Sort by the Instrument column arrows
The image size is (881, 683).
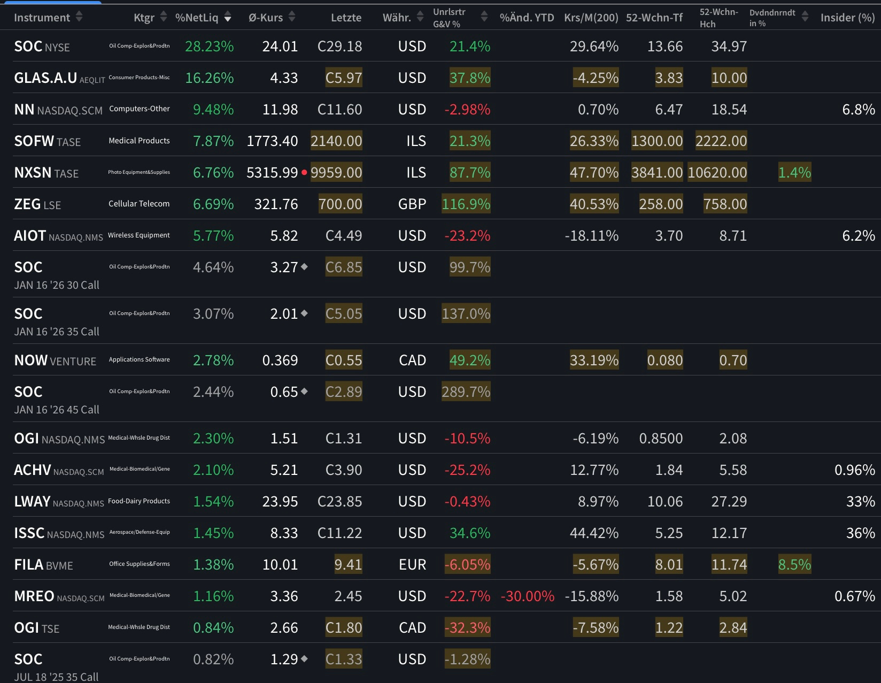[79, 17]
